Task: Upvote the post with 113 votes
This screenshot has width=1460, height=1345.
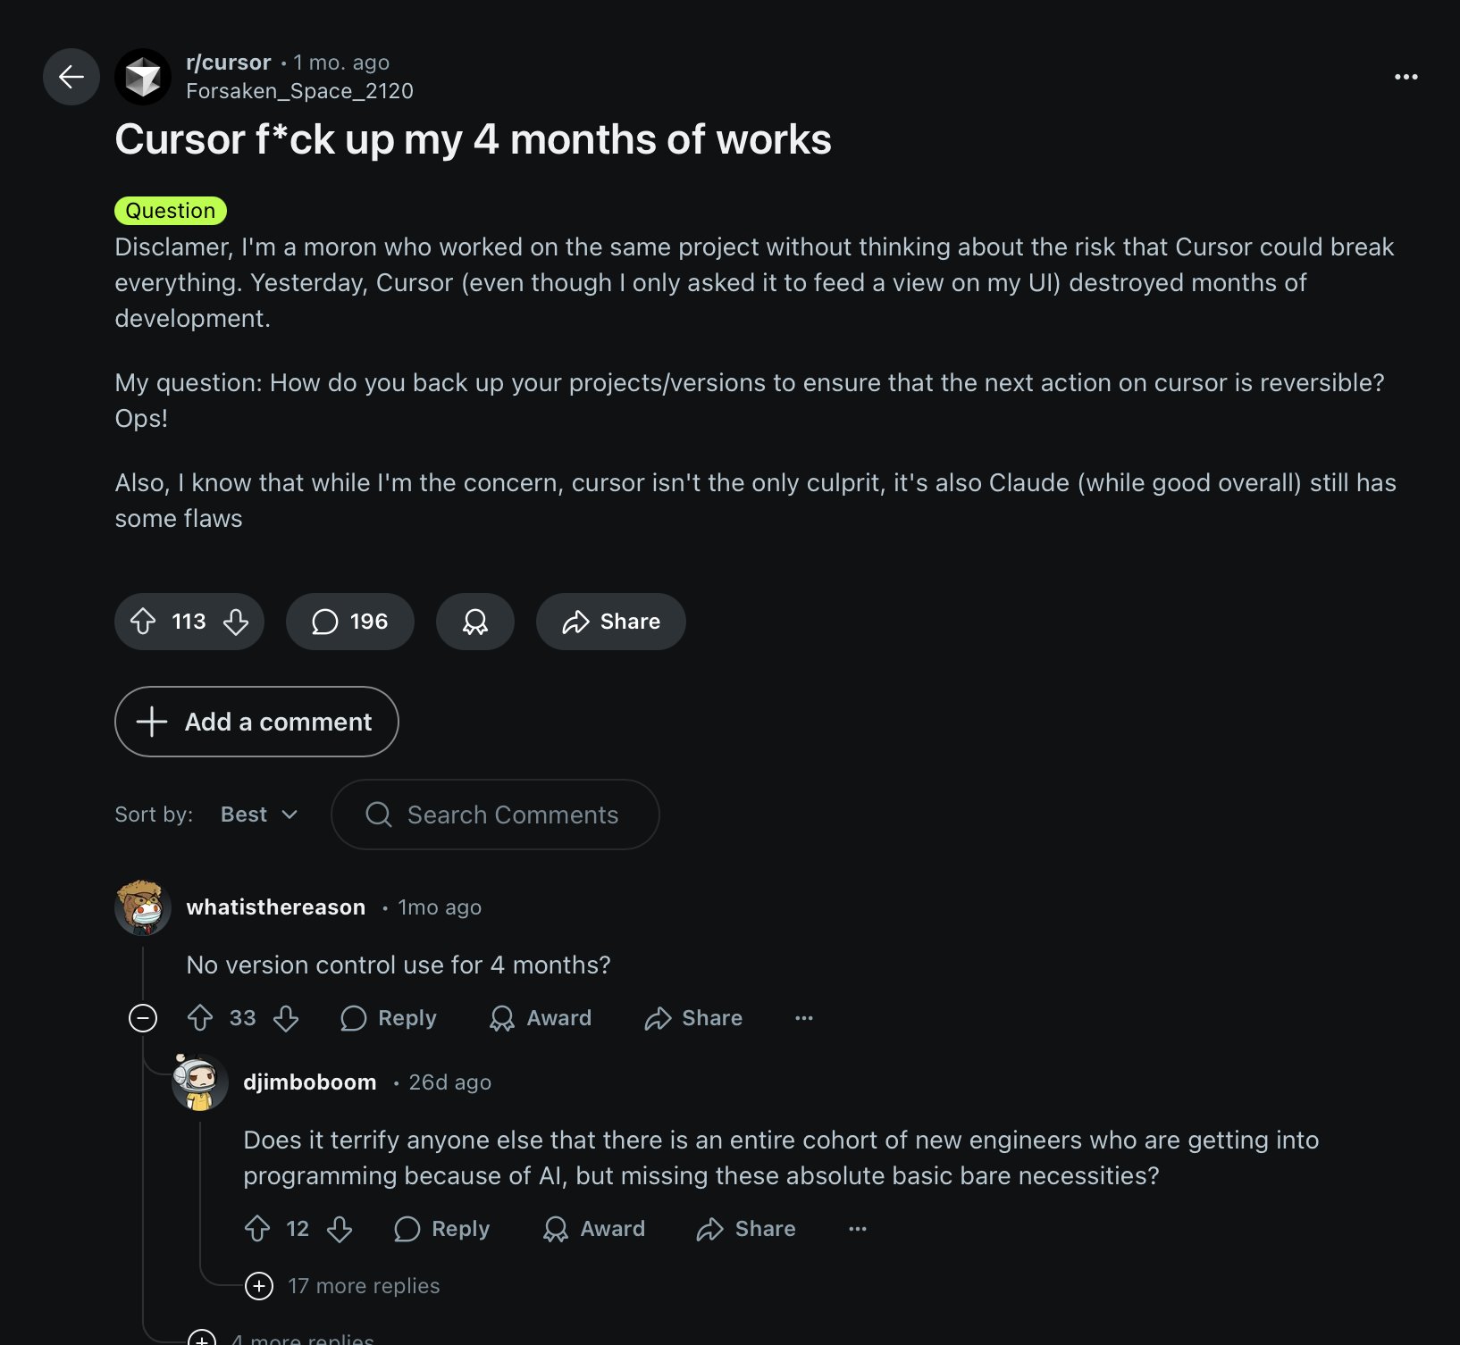Action: click(143, 622)
